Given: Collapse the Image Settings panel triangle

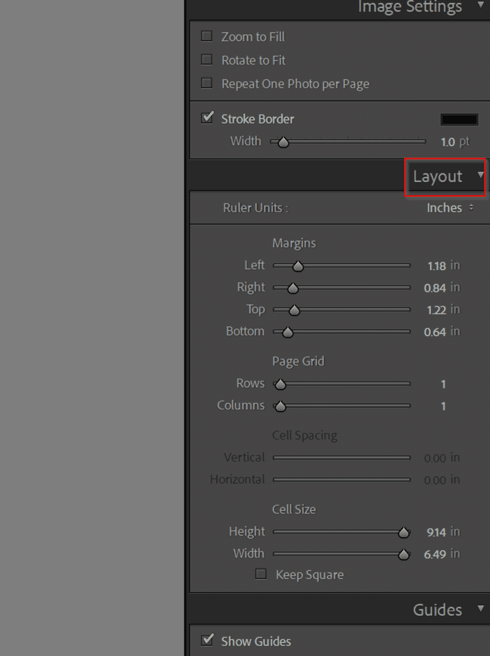Looking at the screenshot, I should coord(480,5).
